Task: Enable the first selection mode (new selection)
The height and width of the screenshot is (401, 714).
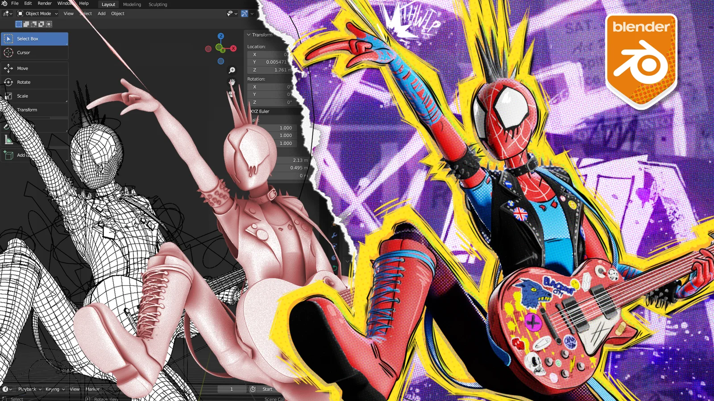Action: pyautogui.click(x=19, y=24)
